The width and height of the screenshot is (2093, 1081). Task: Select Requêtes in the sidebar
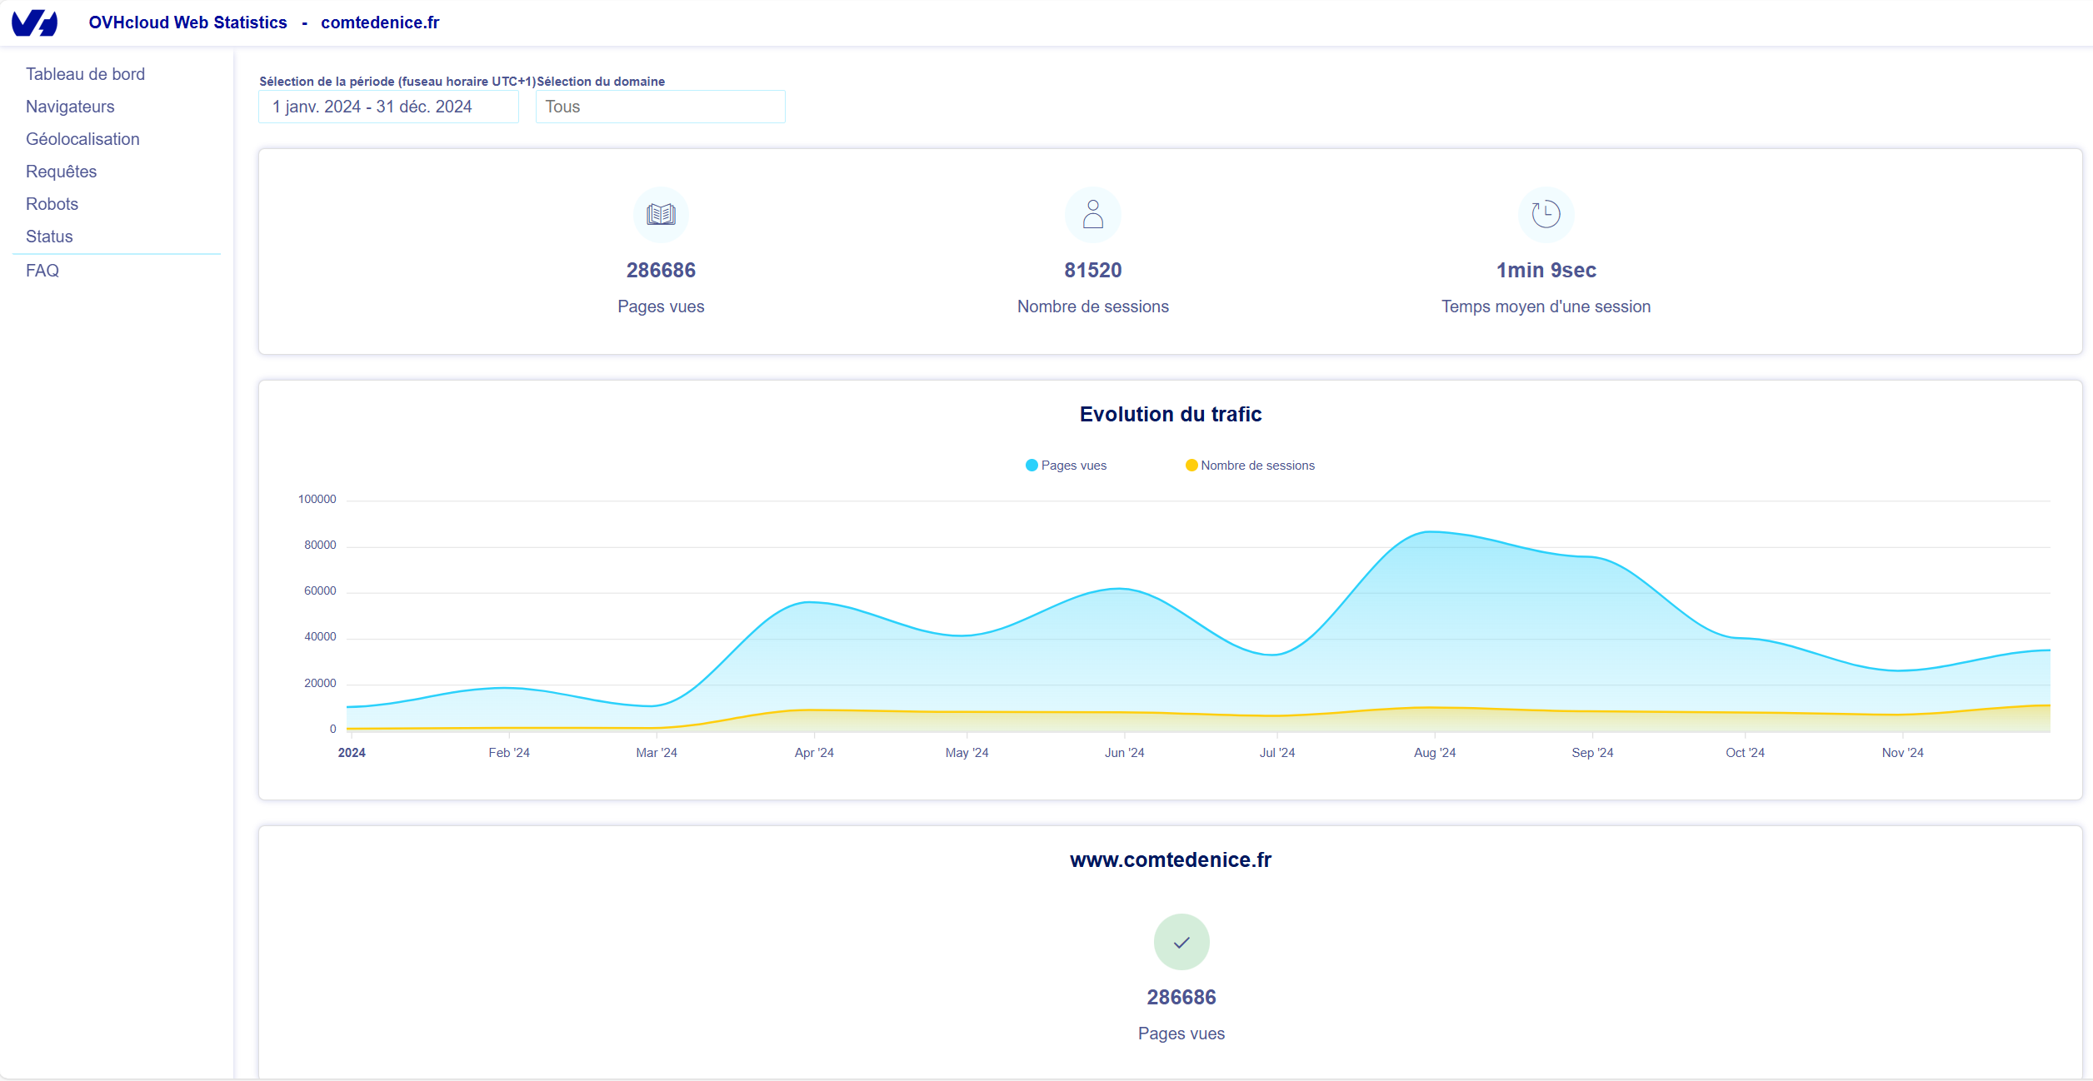coord(61,172)
